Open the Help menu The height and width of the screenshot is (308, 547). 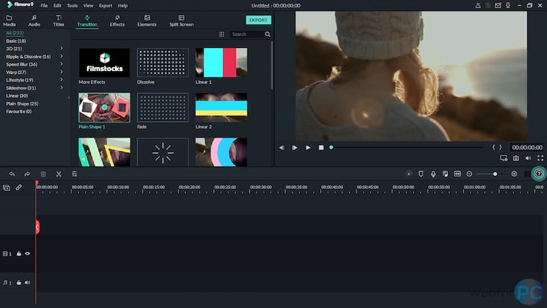pos(123,5)
